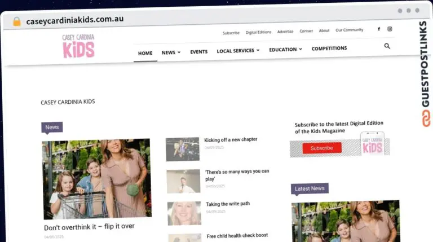The height and width of the screenshot is (242, 433).
Task: Expand the News dropdown menu
Action: pyautogui.click(x=171, y=52)
